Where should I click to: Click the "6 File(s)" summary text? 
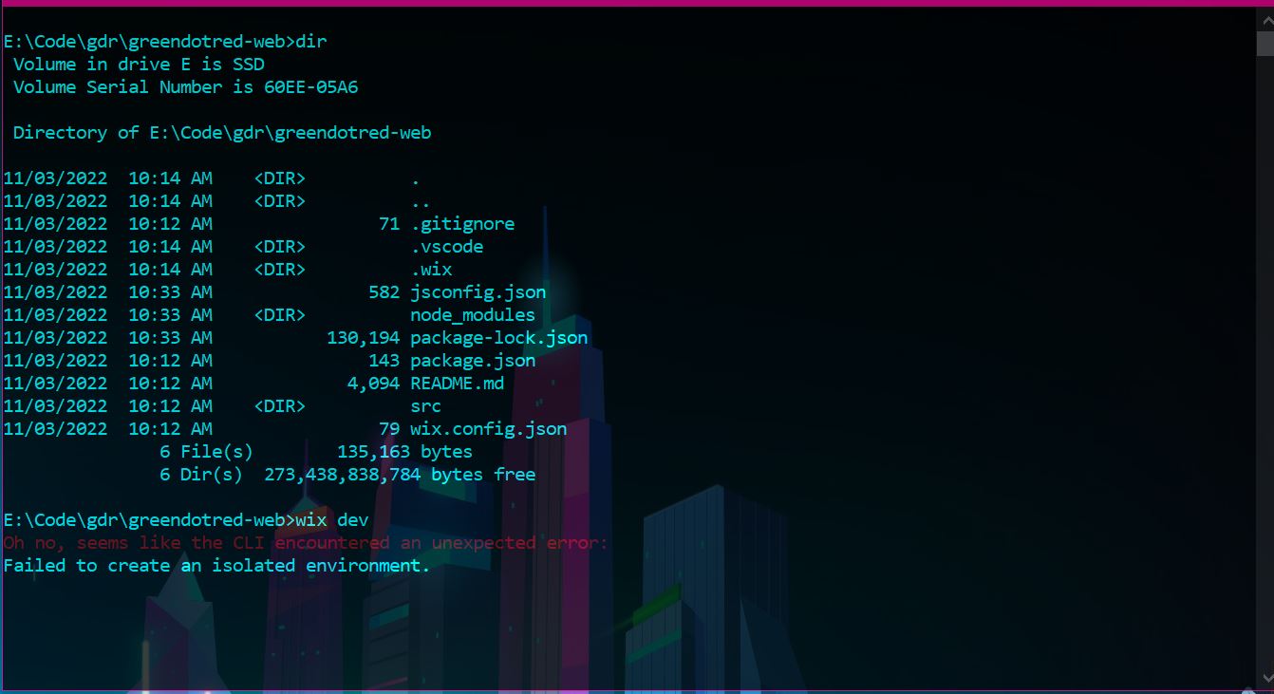point(207,452)
